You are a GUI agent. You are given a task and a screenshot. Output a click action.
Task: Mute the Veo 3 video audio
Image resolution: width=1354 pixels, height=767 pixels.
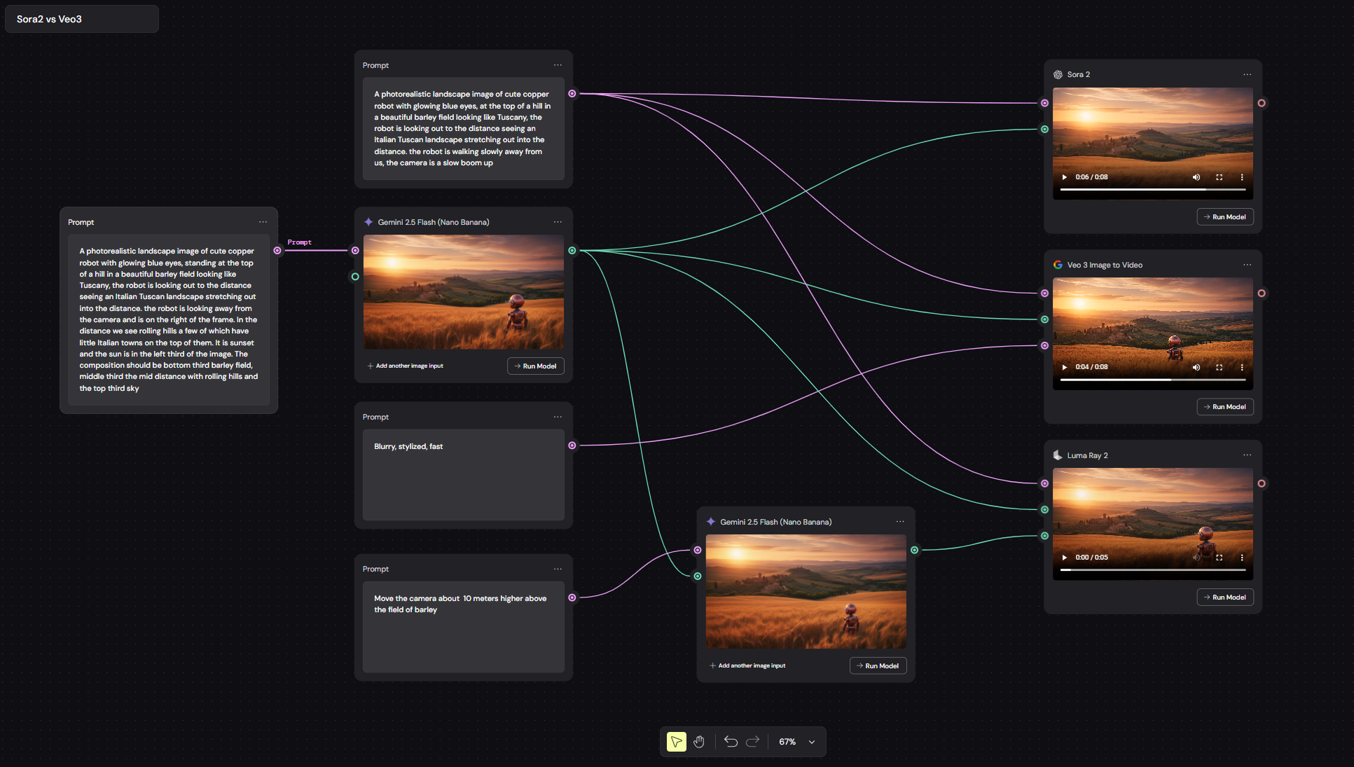tap(1196, 367)
